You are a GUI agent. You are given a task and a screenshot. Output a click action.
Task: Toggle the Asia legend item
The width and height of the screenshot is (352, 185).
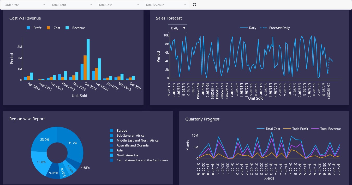(x=116, y=150)
